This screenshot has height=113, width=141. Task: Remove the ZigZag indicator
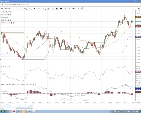point(14,23)
